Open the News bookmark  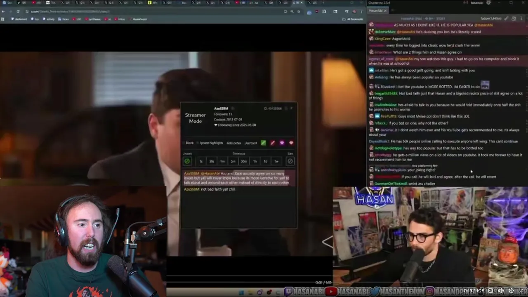[x=64, y=19]
